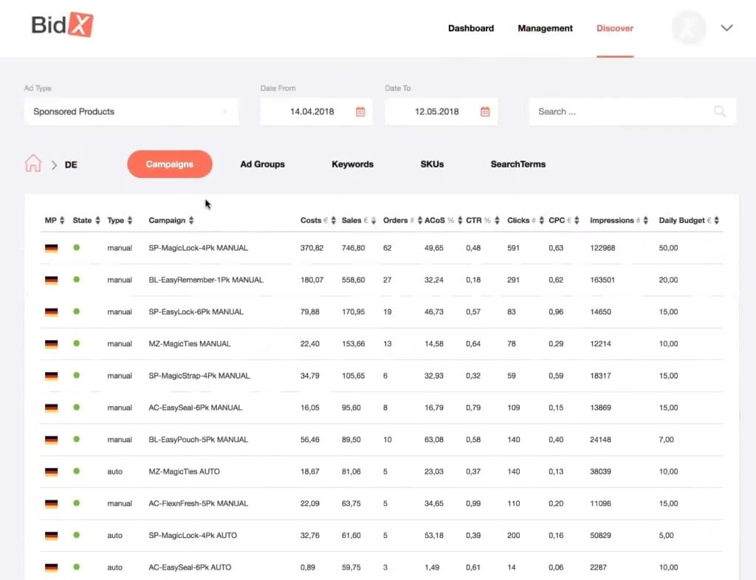Click green state dot for SP-EasyLock-6Pk MANUAL

click(x=76, y=311)
